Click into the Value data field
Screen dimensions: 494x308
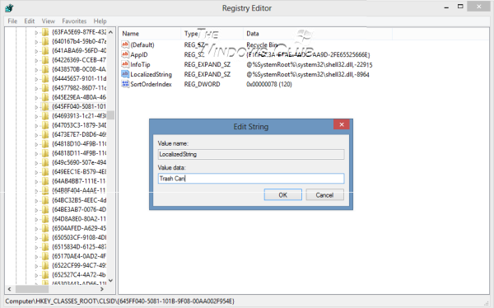pyautogui.click(x=251, y=179)
